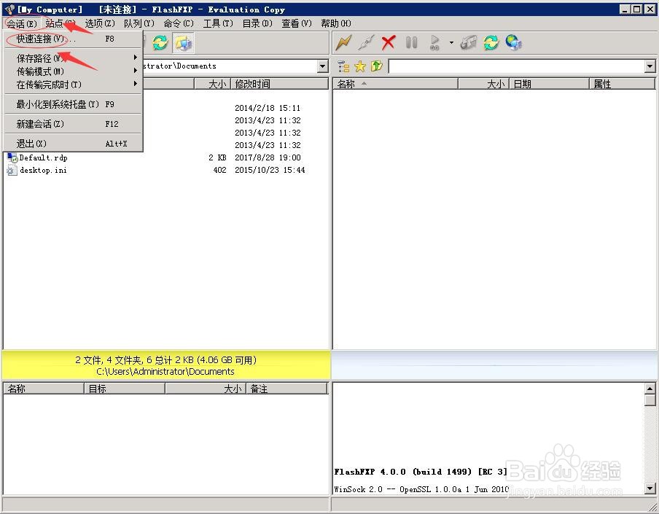Click the WinSock 2.0 OpenSSL log line
This screenshot has height=514, width=659.
[421, 489]
